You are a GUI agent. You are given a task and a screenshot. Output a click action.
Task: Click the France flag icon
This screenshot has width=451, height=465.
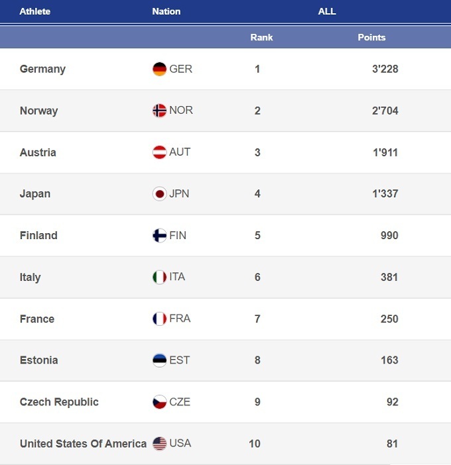159,319
